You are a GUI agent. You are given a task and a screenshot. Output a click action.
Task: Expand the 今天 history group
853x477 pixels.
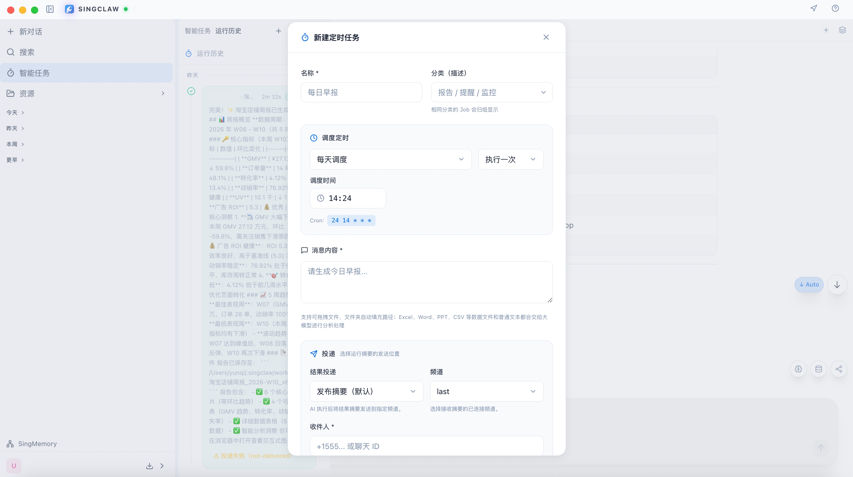15,113
